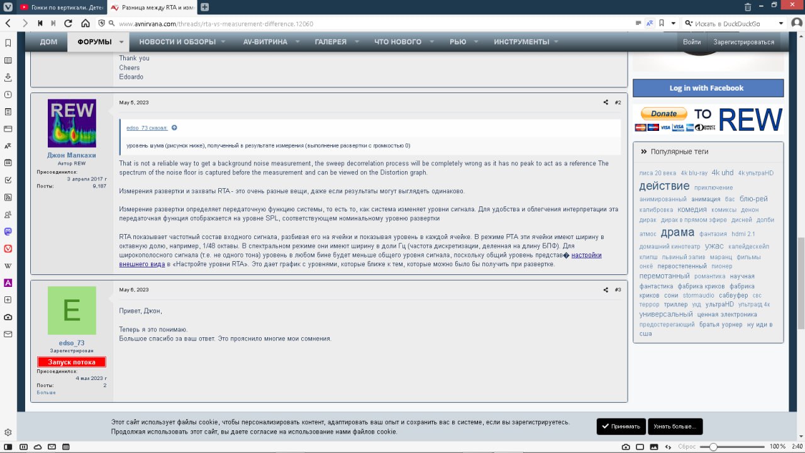Open History clock panel in sidebar
The height and width of the screenshot is (453, 805).
tap(8, 94)
